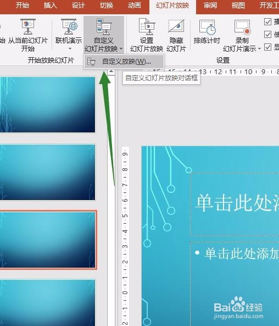The image size is (279, 326).
Task: Switch to the 插入 tab
Action: 51,5
